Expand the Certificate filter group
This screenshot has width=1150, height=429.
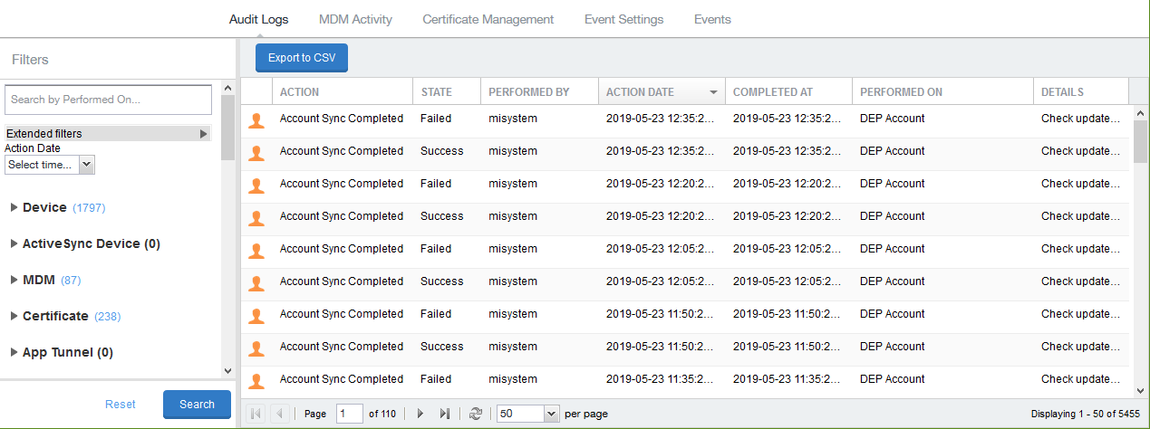click(x=14, y=316)
